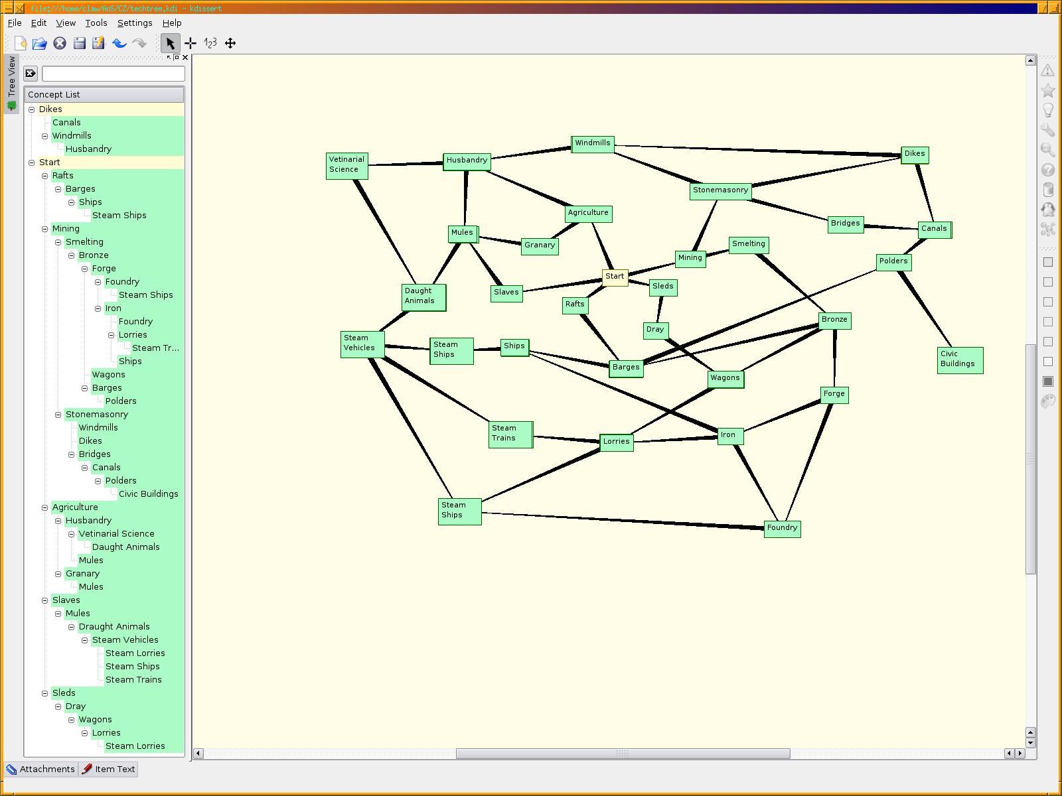Open the Tools menu
The image size is (1062, 796).
point(96,23)
